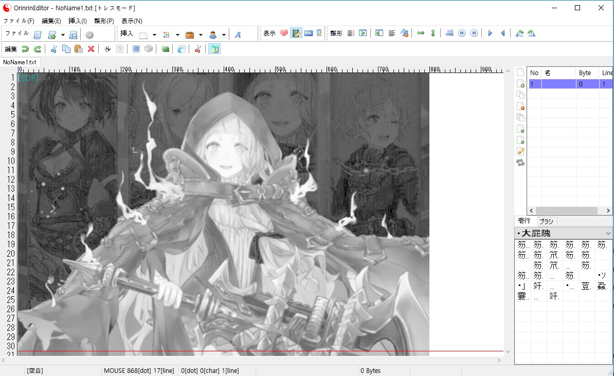
Task: Click the pink heart icon
Action: coord(284,33)
